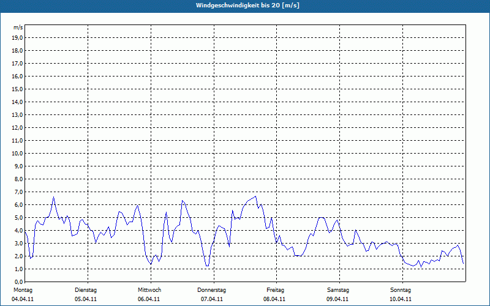Click the 17,0 axis value

(x=18, y=64)
